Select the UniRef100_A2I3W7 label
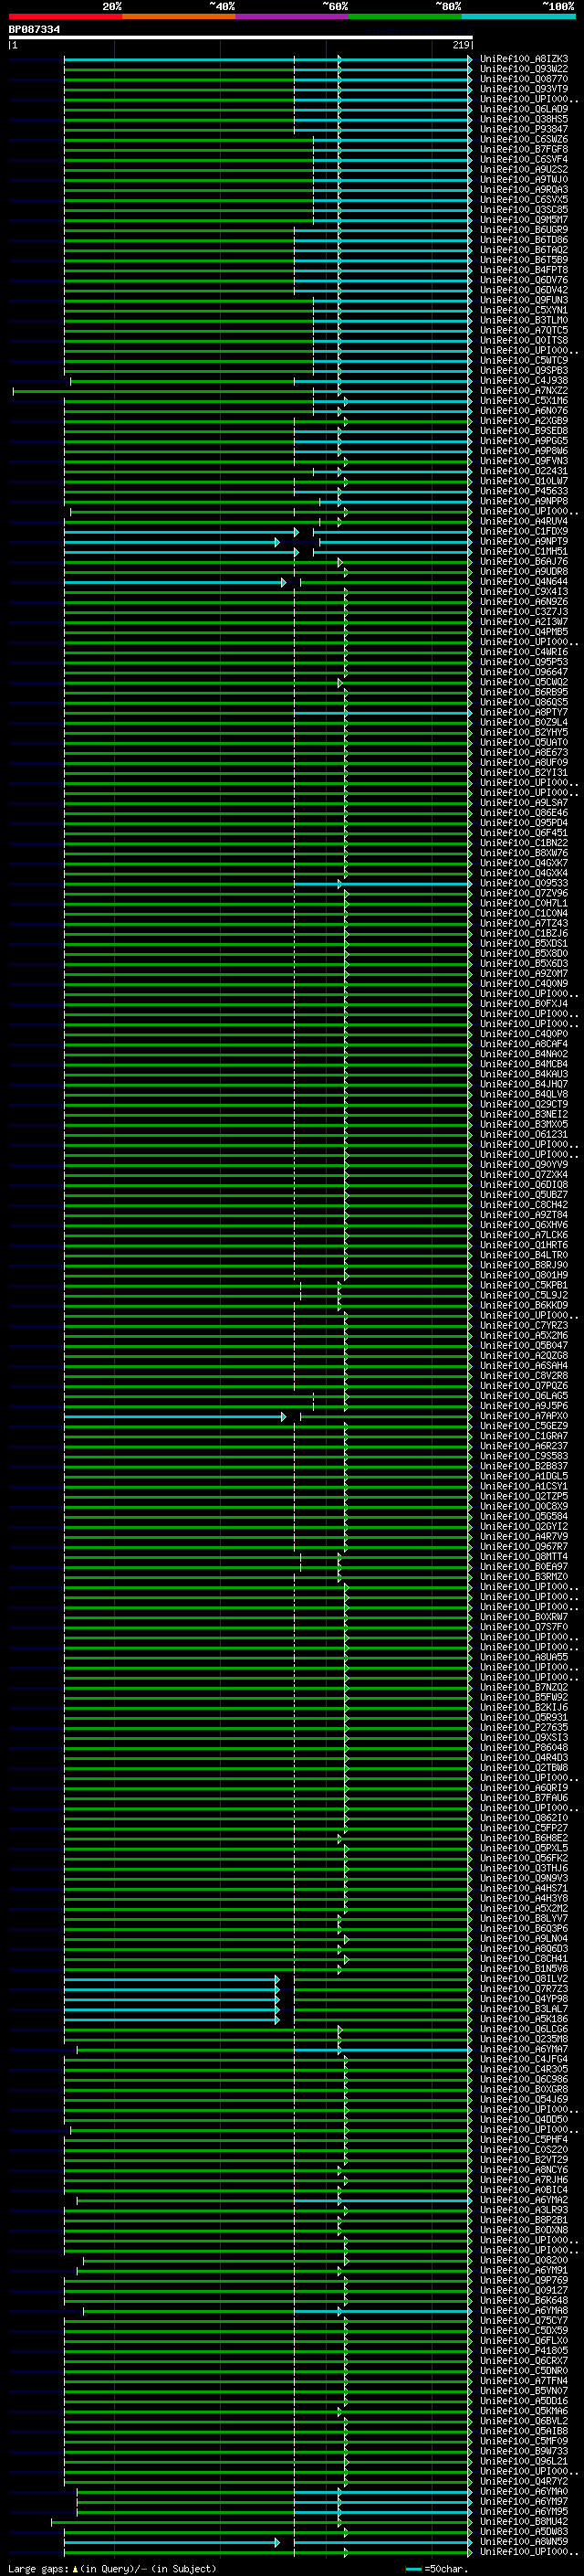This screenshot has width=584, height=2576. (524, 621)
